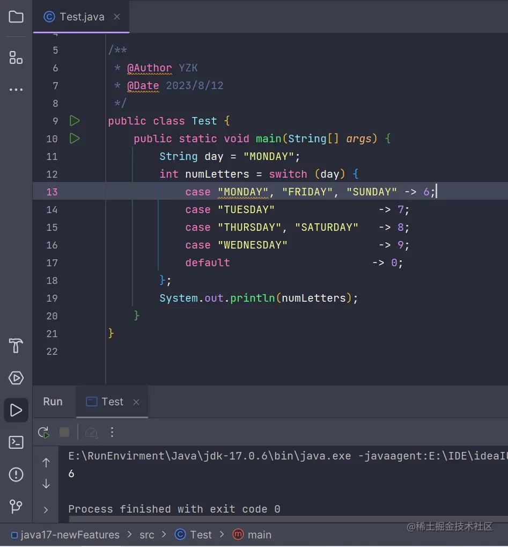Close the Test.java editor tab
508x547 pixels.
tap(117, 17)
